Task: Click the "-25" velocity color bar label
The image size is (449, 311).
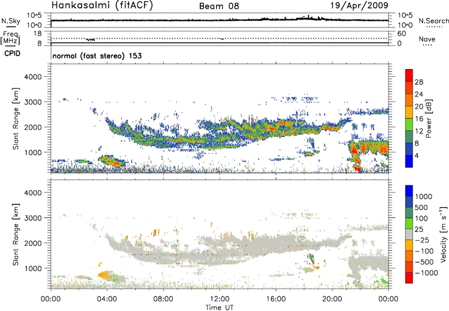Action: (422, 240)
